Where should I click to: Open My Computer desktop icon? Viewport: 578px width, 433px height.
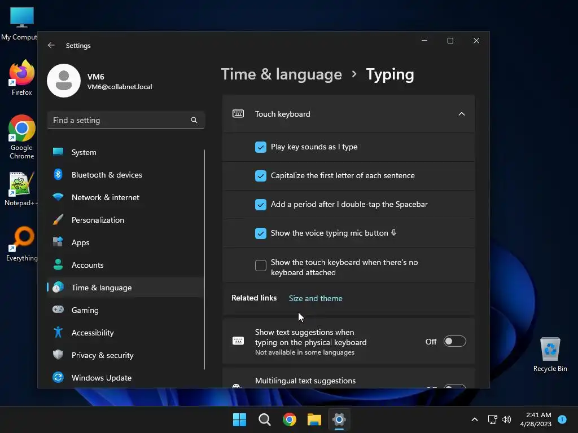[x=20, y=23]
